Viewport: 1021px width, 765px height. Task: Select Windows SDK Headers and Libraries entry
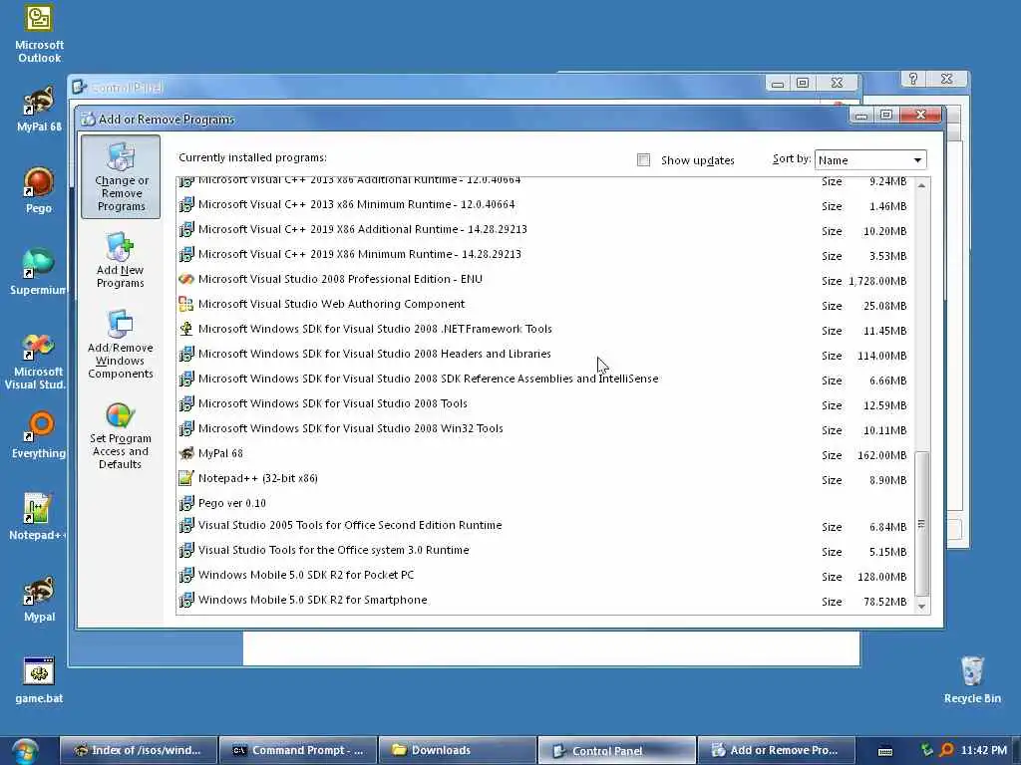pyautogui.click(x=543, y=354)
